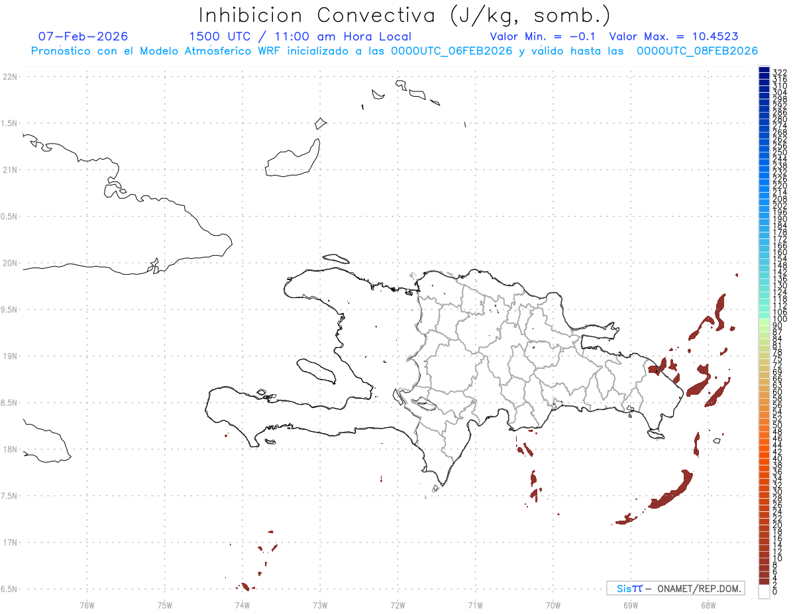This screenshot has width=795, height=614.
Task: Click the '76W' longitude label
Action: pos(87,605)
